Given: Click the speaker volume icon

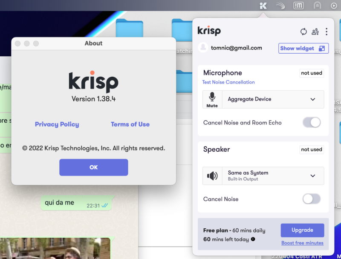Looking at the screenshot, I should pyautogui.click(x=212, y=176).
